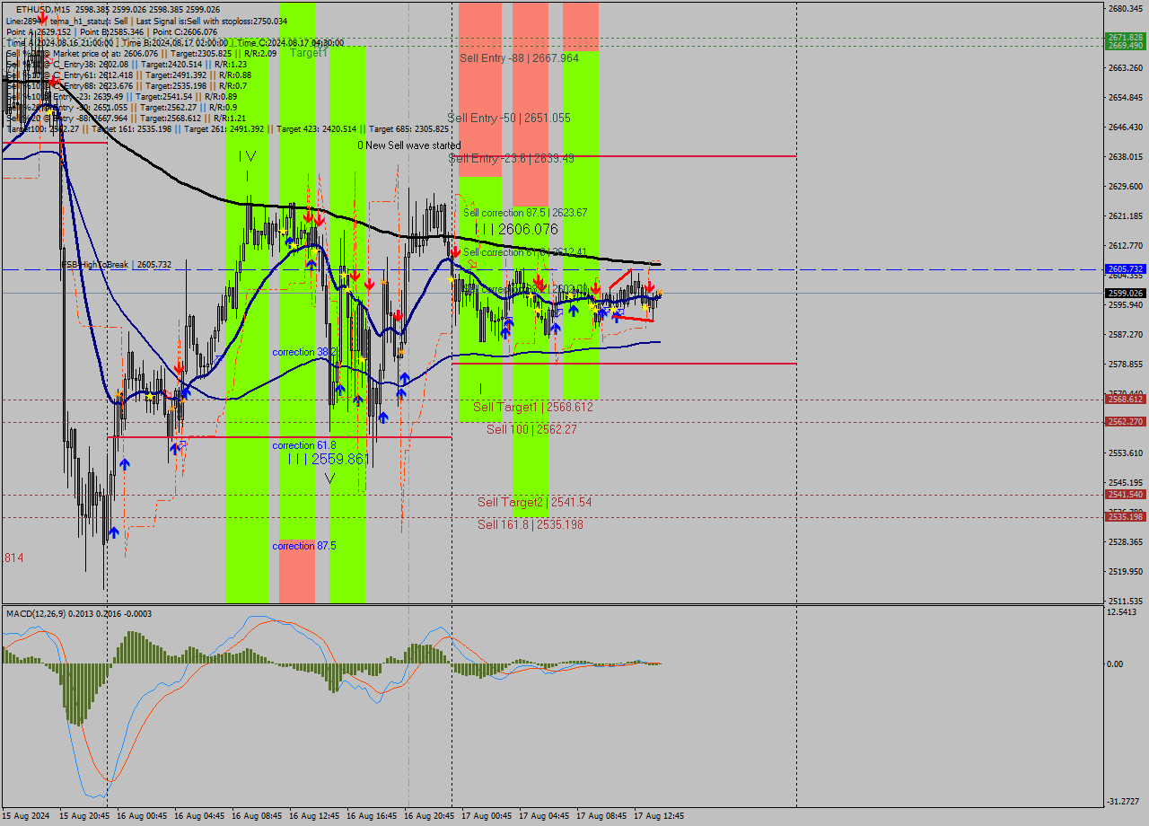1149x826 pixels.
Task: Click the 2553.610 price axis value
Action: pyautogui.click(x=1125, y=453)
